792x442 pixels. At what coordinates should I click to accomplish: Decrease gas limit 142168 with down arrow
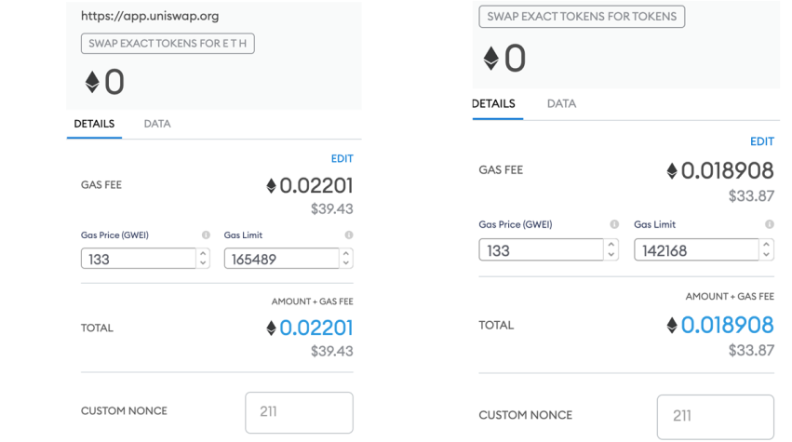(766, 255)
